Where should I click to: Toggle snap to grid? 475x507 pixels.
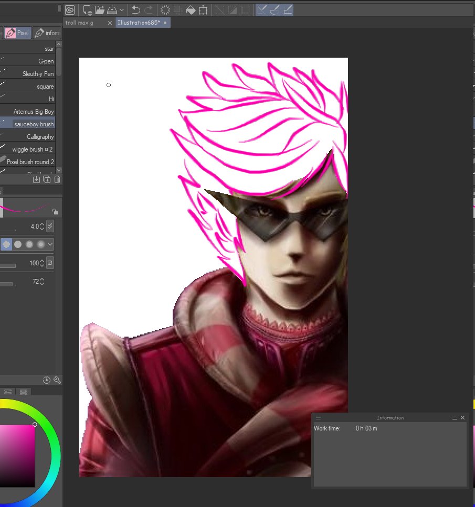287,10
